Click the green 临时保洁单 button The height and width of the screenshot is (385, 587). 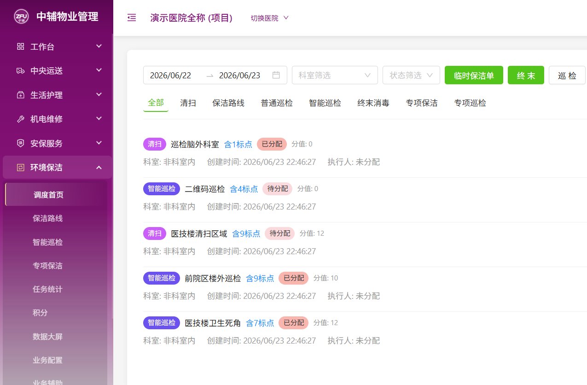[474, 75]
